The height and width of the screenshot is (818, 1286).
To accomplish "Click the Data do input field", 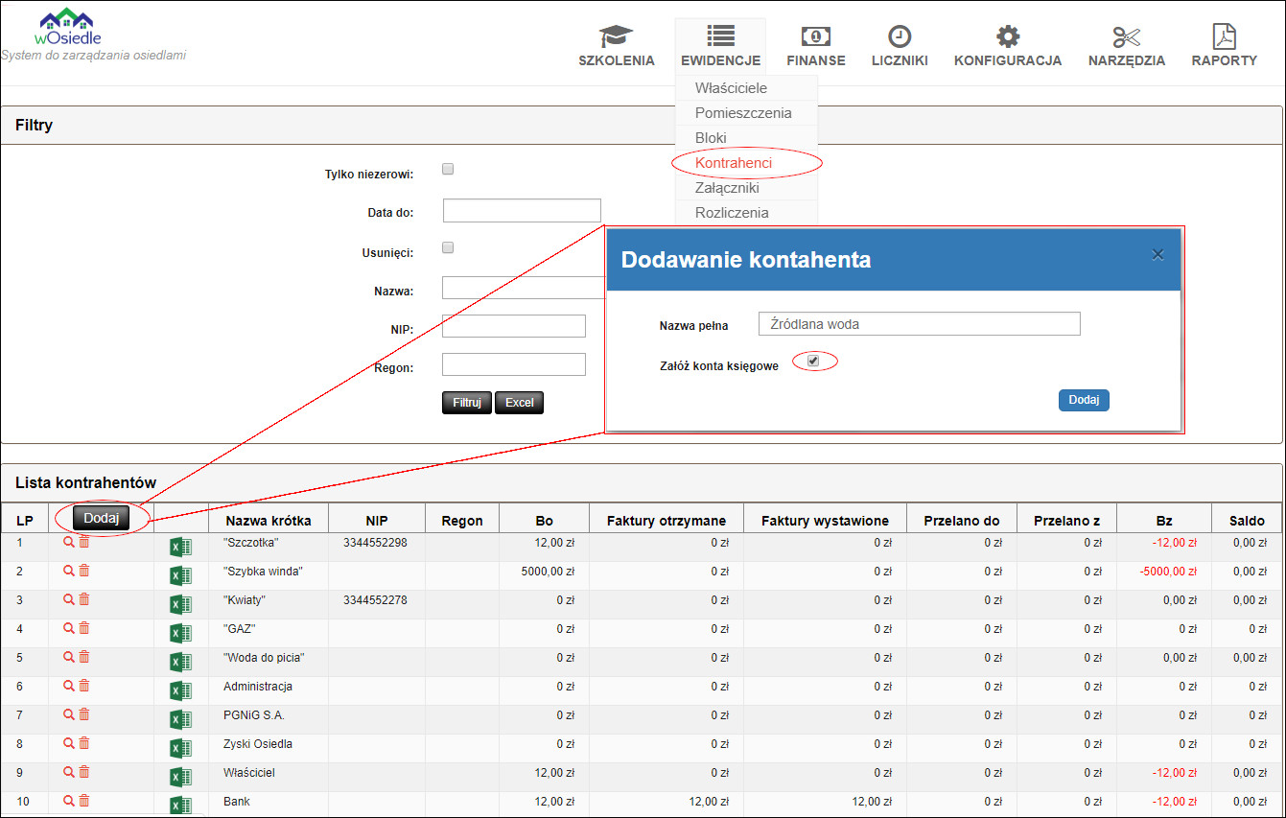I will (522, 211).
